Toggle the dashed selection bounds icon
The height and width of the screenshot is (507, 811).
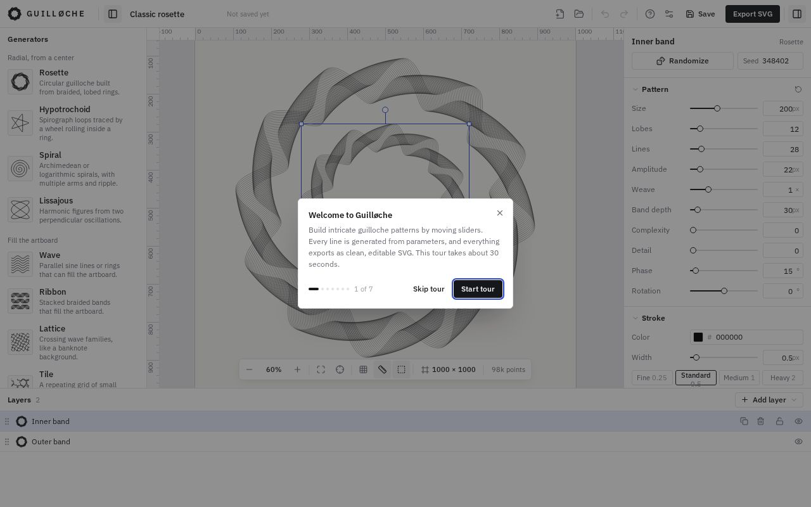click(x=402, y=369)
